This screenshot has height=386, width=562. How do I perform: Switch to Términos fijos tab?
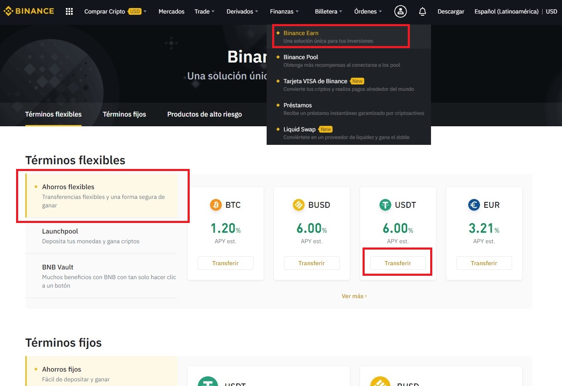(124, 114)
